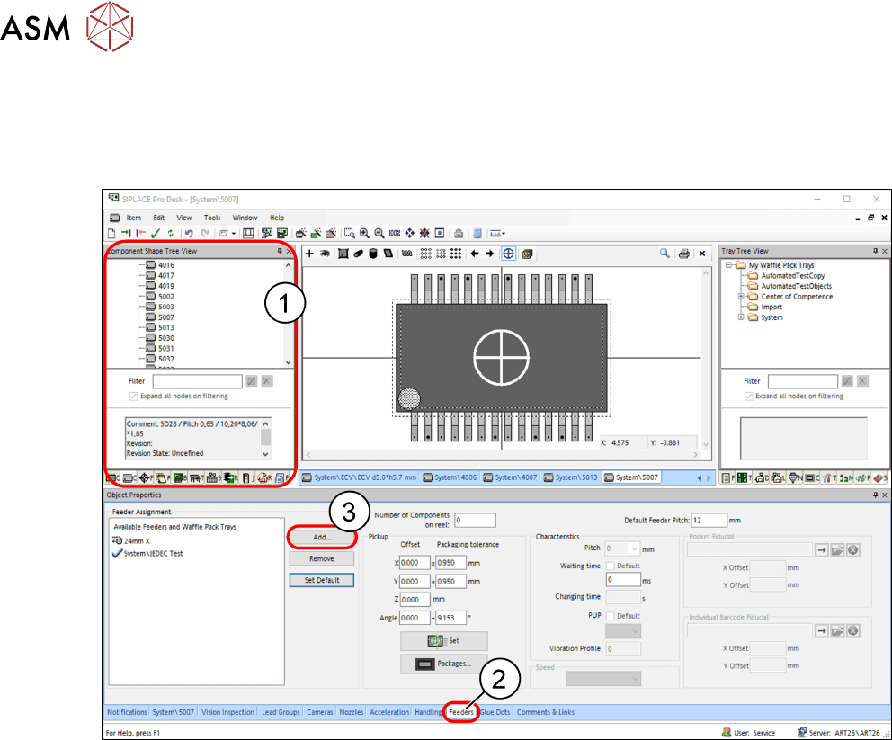892x740 pixels.
Task: Expand the System folder in Tray Tree View
Action: [741, 317]
